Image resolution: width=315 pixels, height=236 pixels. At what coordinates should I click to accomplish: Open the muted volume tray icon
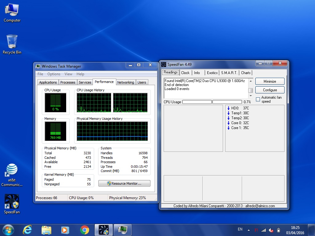coord(271,230)
